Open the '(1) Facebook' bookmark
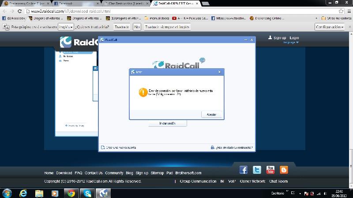The image size is (353, 198). coord(14,18)
